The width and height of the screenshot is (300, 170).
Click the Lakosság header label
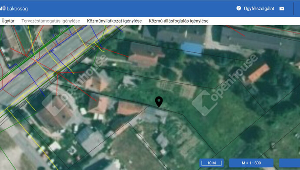pos(17,9)
